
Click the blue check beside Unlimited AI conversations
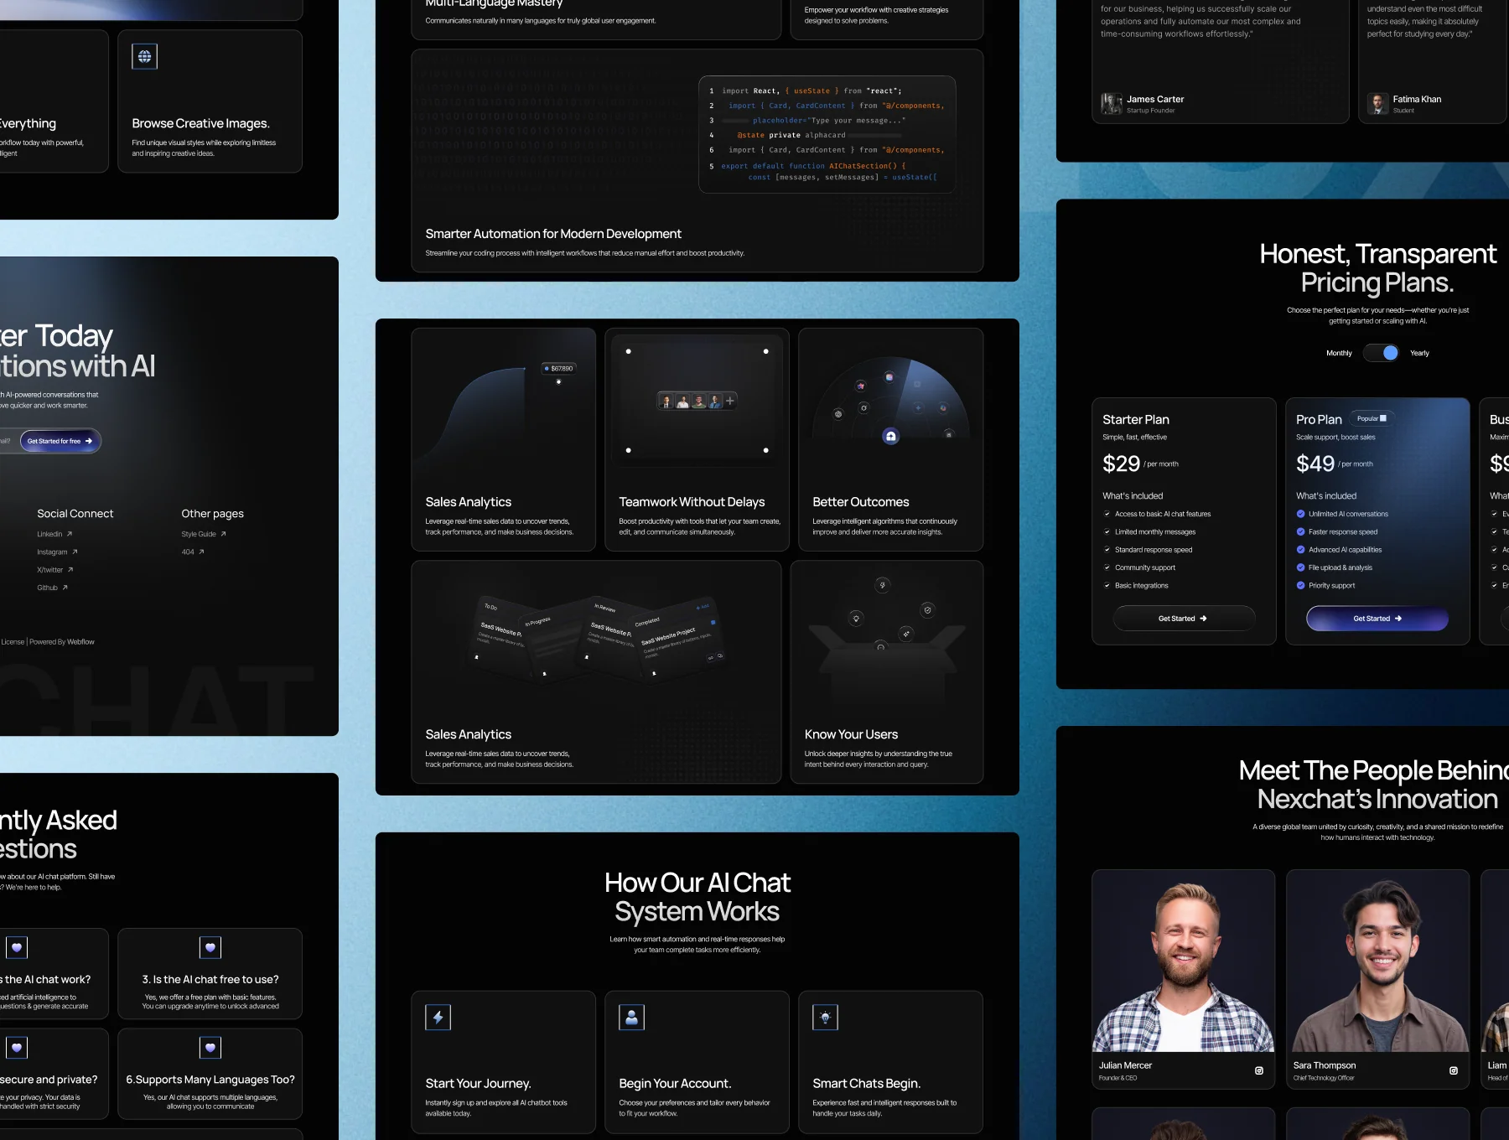click(x=1300, y=514)
